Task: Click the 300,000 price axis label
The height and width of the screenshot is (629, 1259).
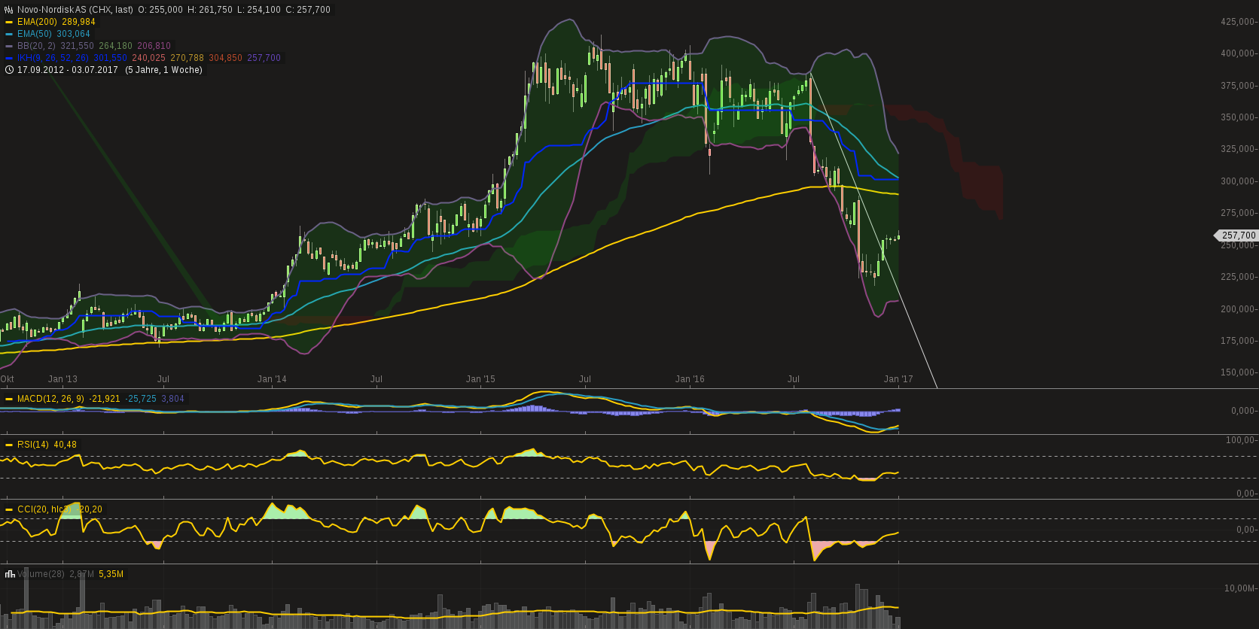Action: (x=1237, y=181)
